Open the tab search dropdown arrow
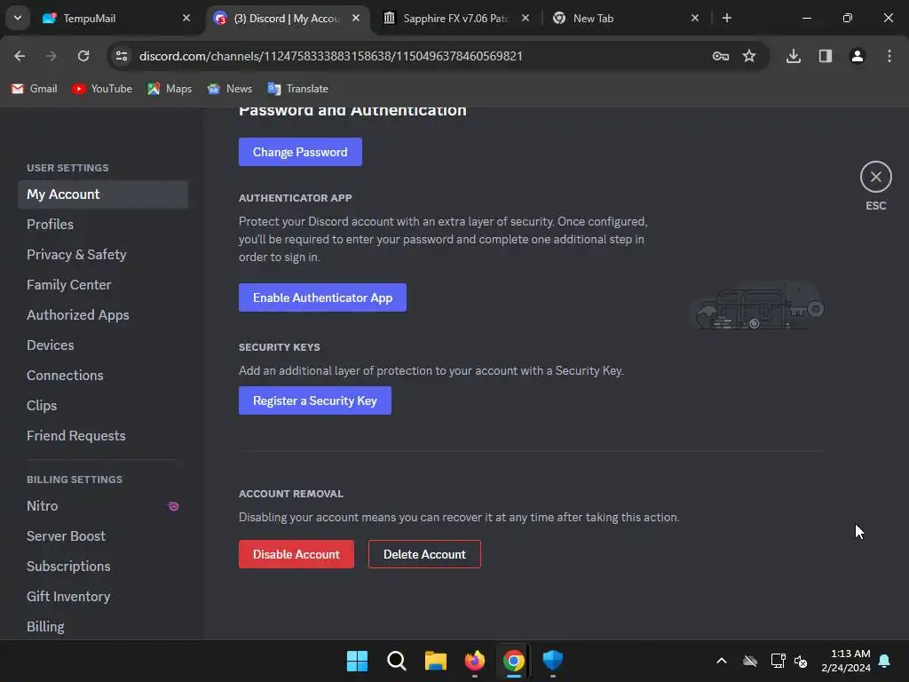Viewport: 909px width, 682px height. pyautogui.click(x=18, y=18)
